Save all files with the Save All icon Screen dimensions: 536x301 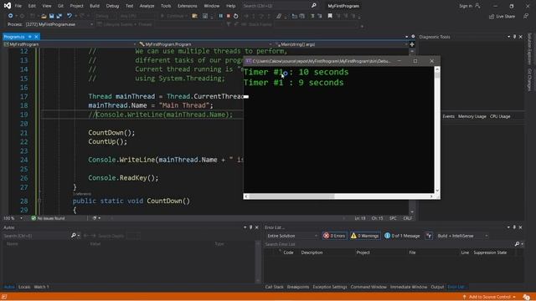coord(59,16)
